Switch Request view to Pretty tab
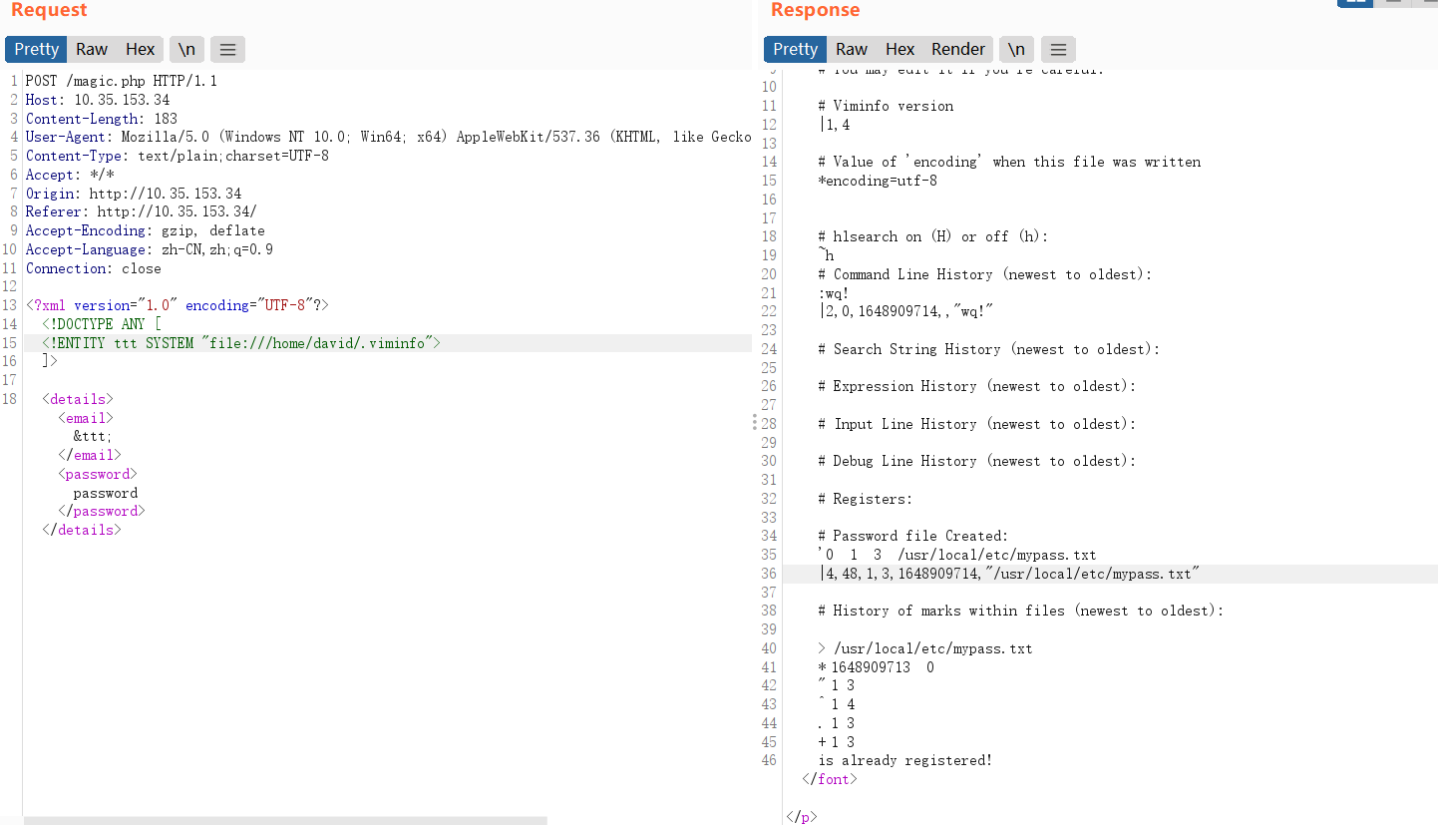Viewport: 1438px width, 825px height. point(37,49)
